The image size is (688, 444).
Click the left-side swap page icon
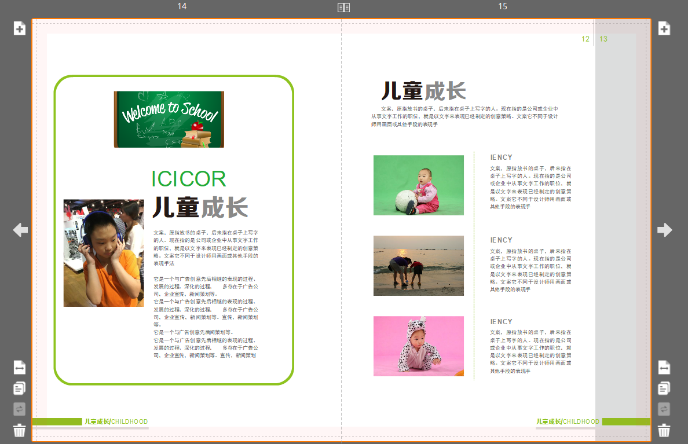point(20,409)
